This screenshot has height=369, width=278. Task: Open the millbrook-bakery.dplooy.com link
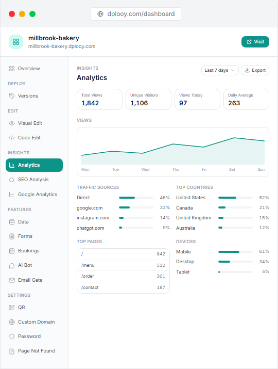[x=62, y=46]
